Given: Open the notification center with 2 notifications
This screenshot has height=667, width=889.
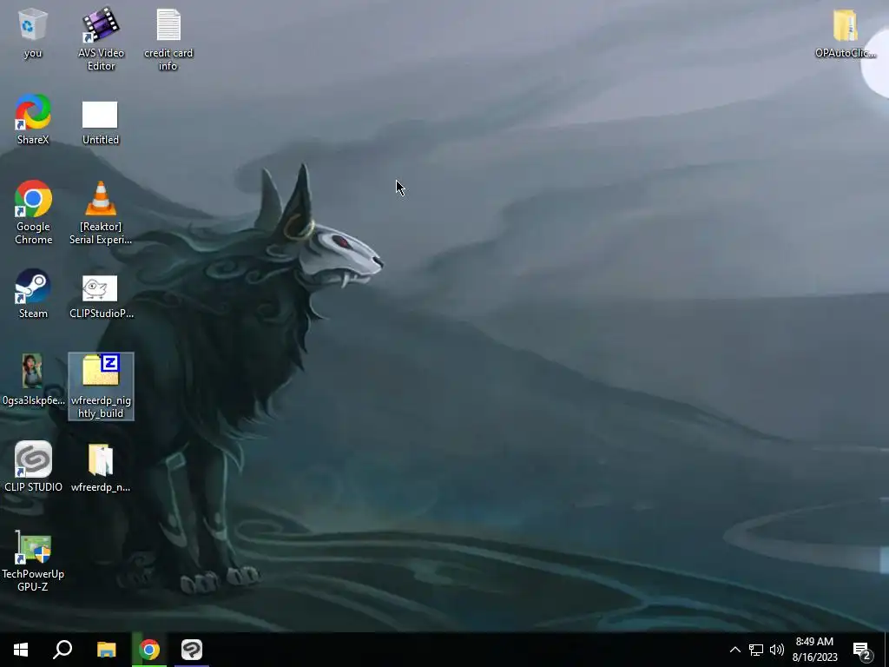Looking at the screenshot, I should 862,650.
